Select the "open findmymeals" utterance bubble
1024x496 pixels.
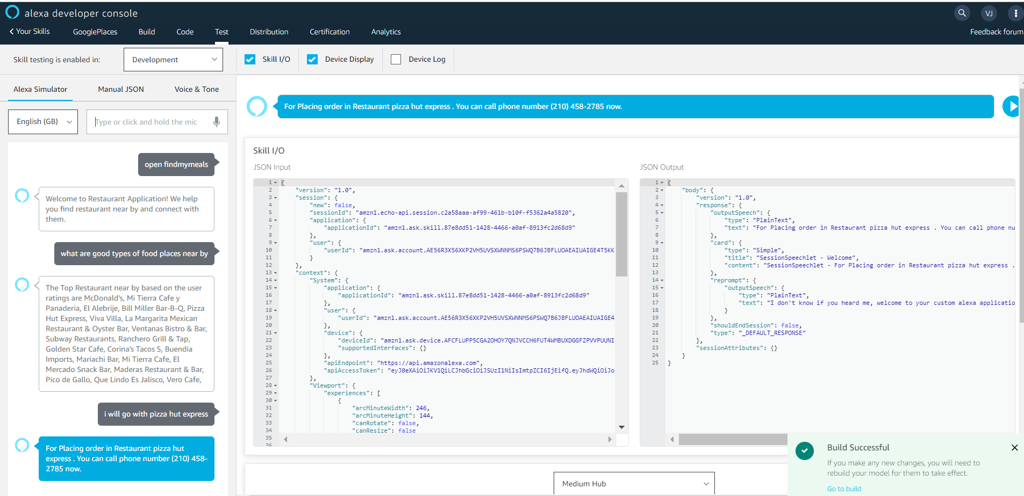click(x=176, y=164)
